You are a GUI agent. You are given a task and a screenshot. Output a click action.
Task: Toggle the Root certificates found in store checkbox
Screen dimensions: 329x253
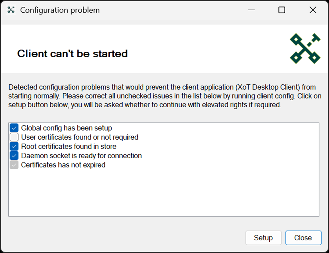pos(14,146)
